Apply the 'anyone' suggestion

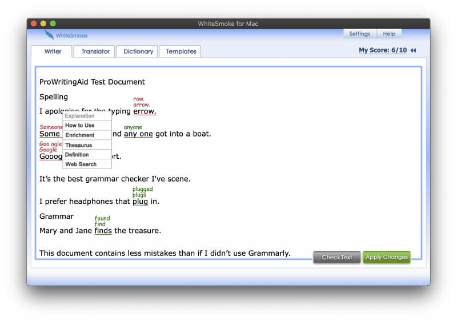pos(133,127)
